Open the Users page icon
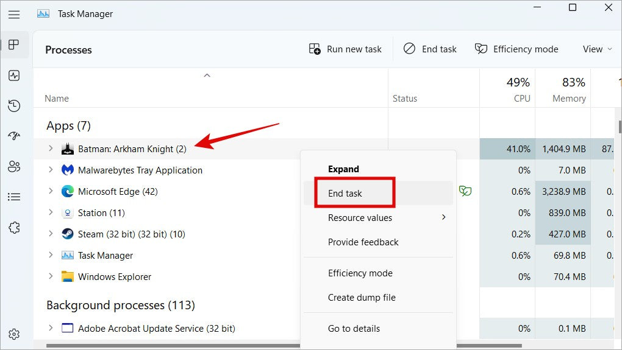Image resolution: width=622 pixels, height=350 pixels. [x=14, y=166]
